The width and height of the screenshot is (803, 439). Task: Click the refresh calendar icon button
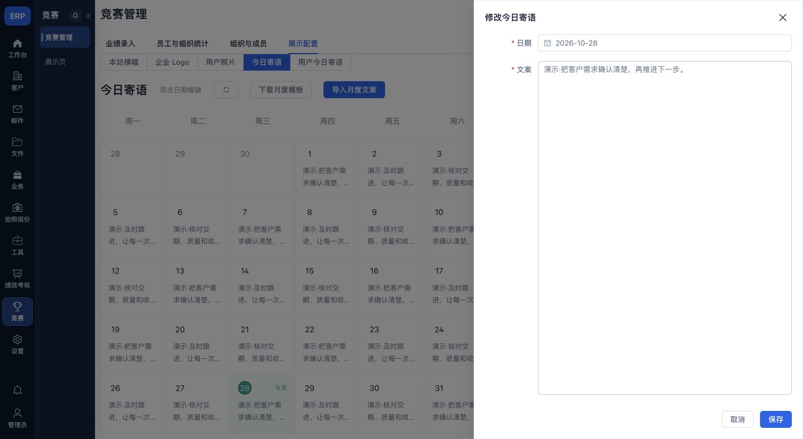pos(226,90)
